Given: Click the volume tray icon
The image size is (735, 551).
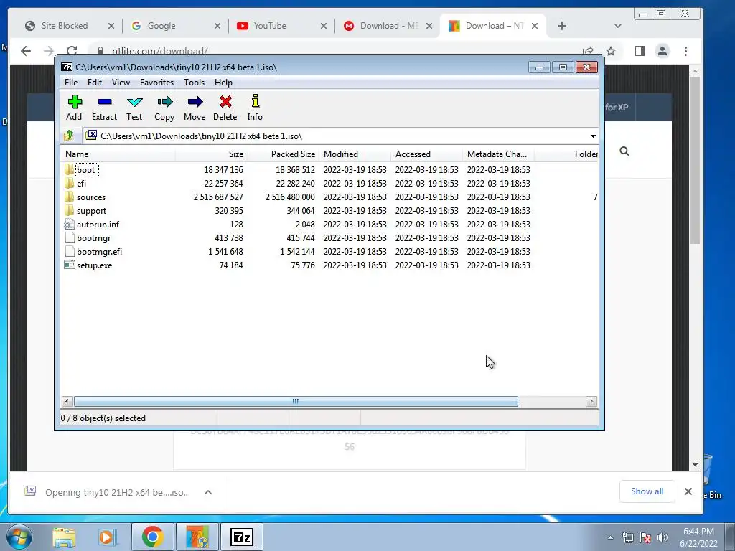Looking at the screenshot, I should coord(663,537).
